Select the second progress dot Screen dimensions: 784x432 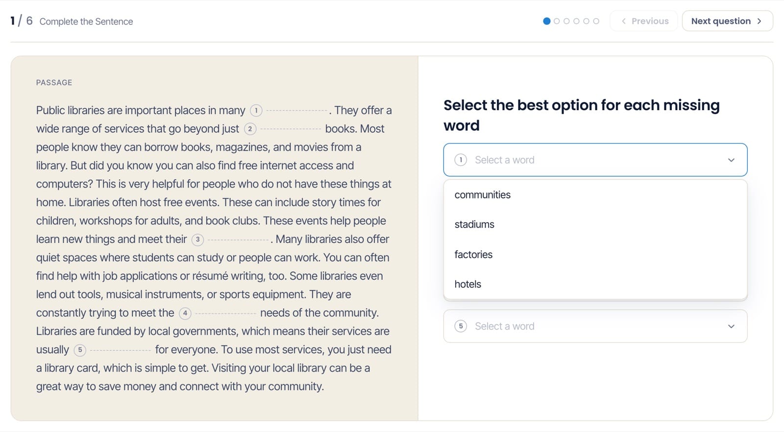tap(557, 21)
